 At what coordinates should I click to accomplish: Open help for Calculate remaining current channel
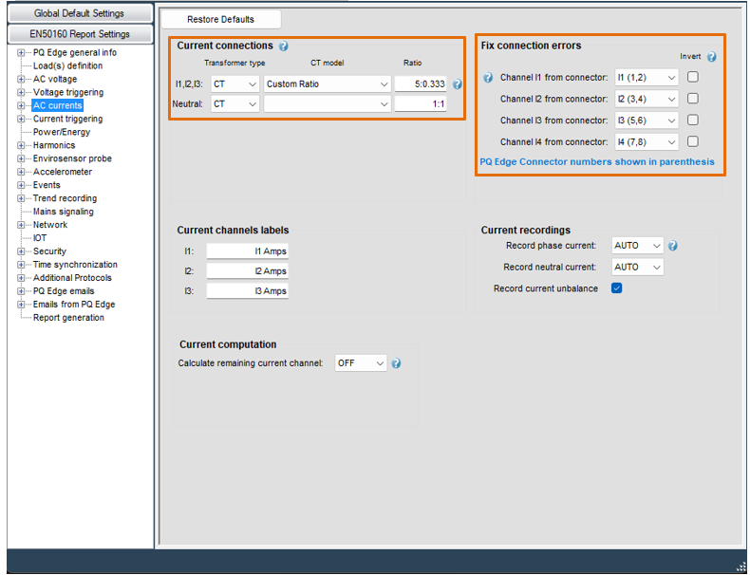(396, 363)
